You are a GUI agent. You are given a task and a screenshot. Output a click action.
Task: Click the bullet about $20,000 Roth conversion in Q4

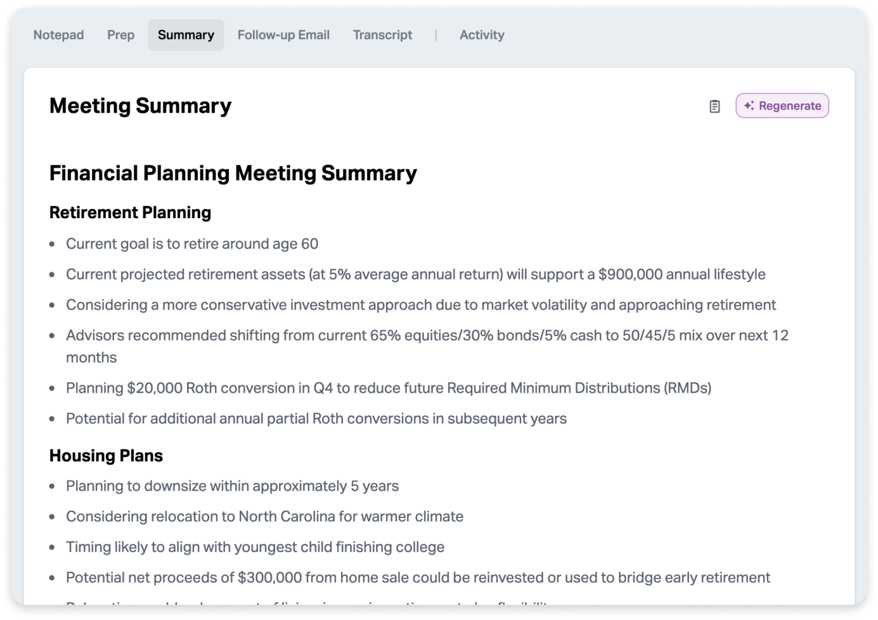coord(389,388)
